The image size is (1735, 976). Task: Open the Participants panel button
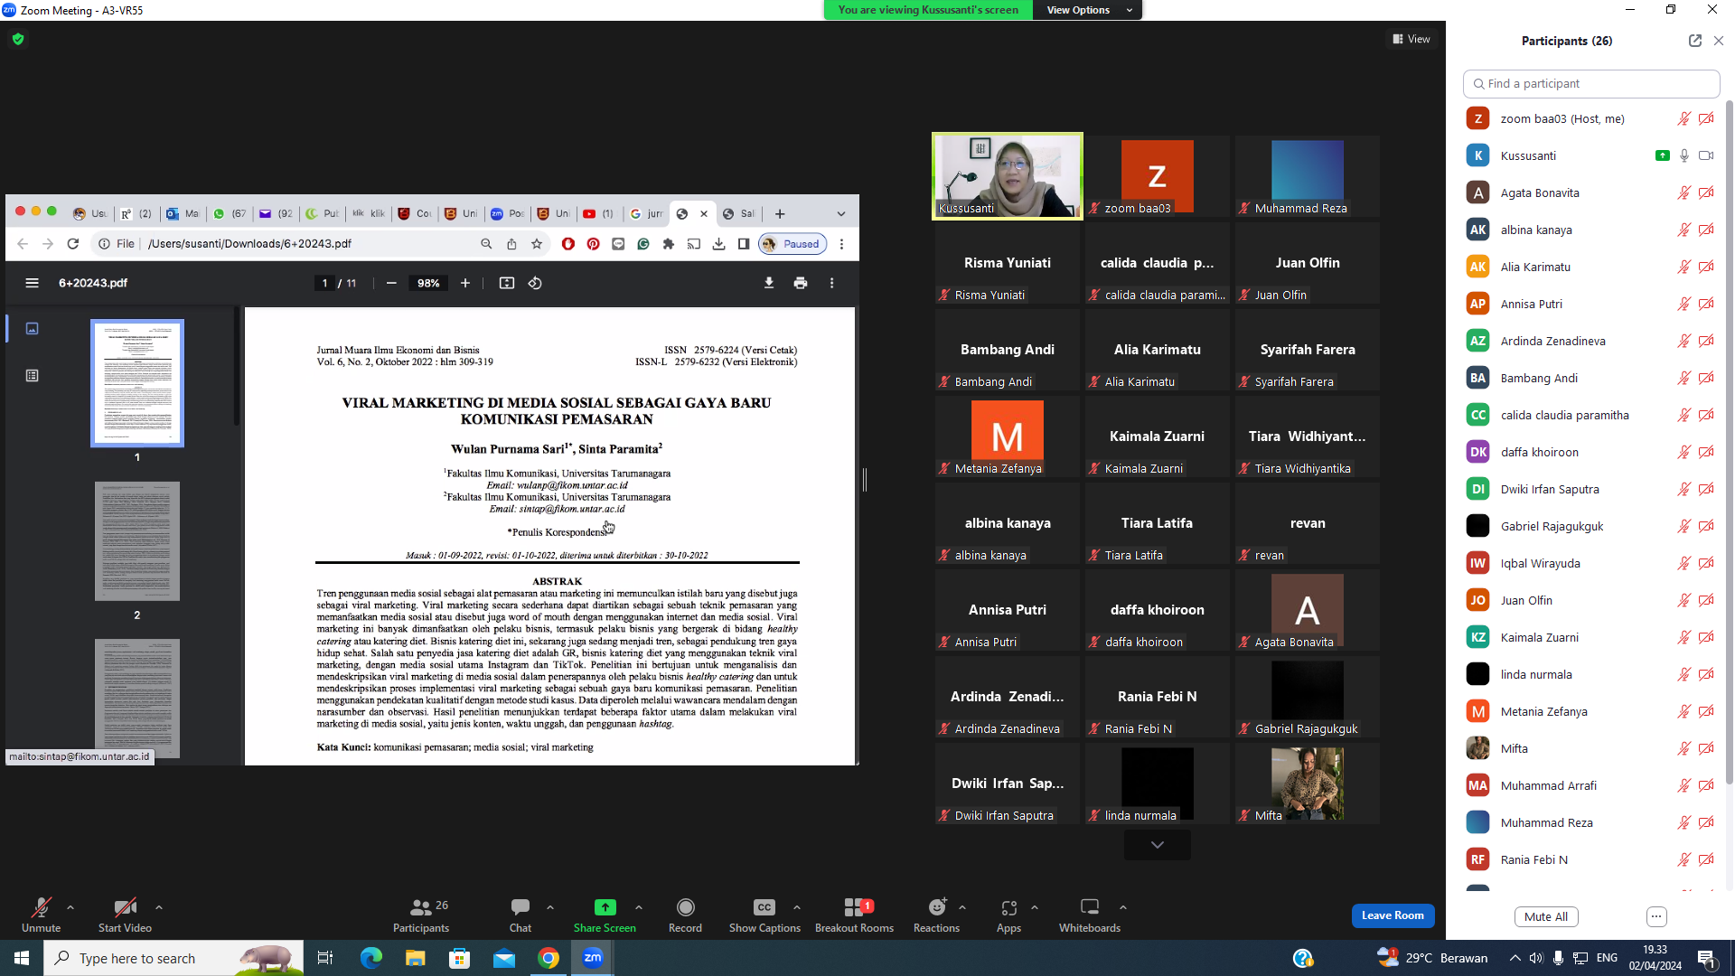421,914
